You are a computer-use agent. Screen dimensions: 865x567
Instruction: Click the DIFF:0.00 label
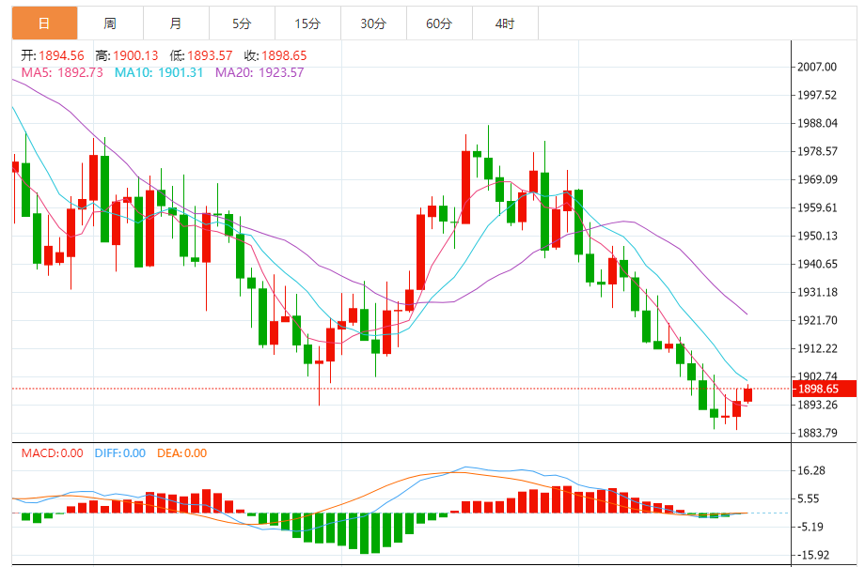point(120,453)
